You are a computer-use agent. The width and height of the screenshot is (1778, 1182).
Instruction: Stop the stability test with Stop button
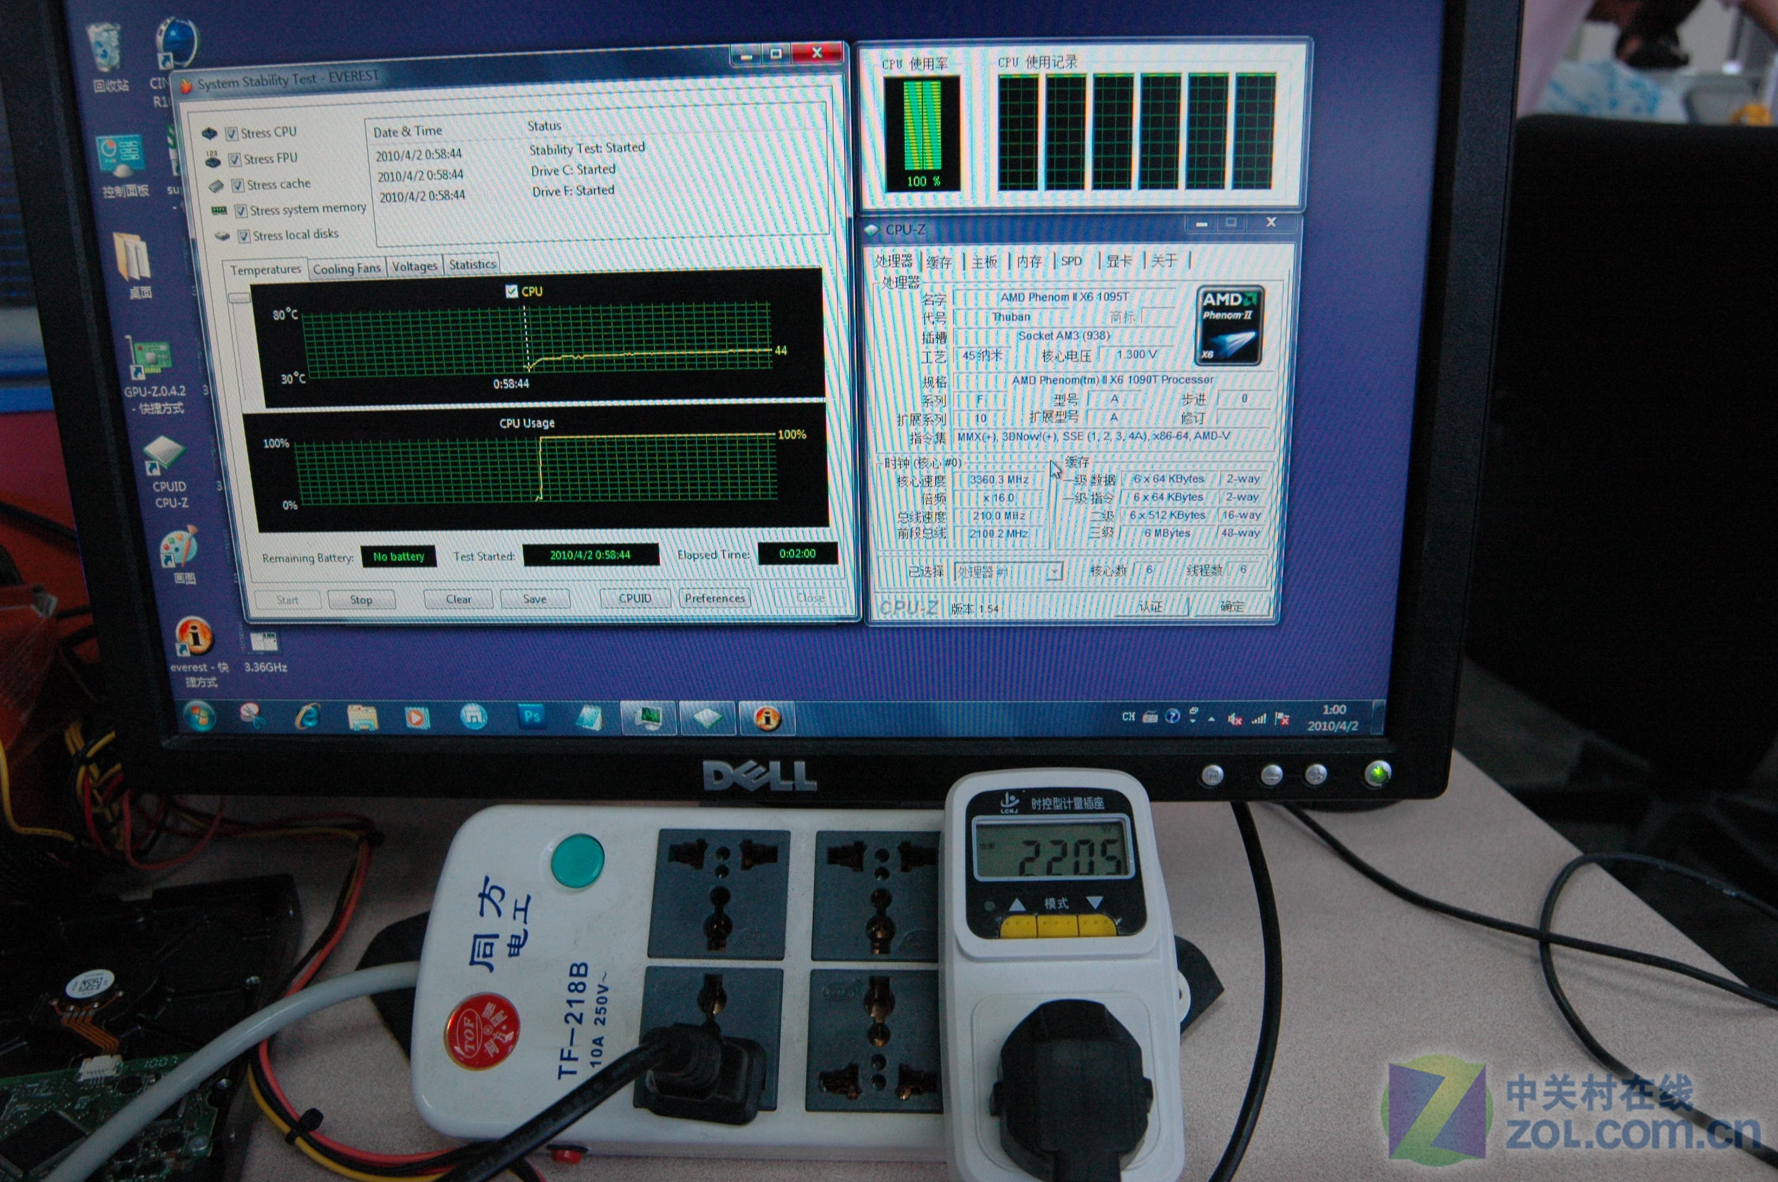click(361, 600)
